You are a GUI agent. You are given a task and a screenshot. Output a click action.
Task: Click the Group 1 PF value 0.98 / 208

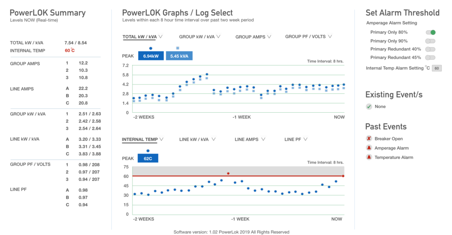tap(89, 165)
